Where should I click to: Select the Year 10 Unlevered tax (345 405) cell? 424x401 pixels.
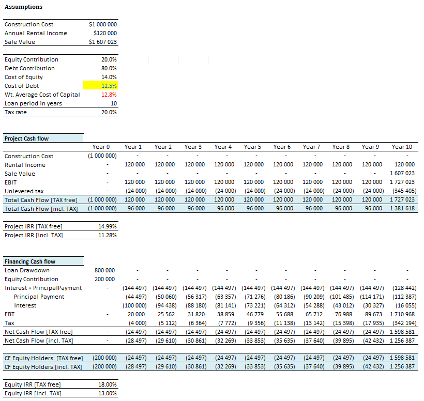tap(402, 191)
